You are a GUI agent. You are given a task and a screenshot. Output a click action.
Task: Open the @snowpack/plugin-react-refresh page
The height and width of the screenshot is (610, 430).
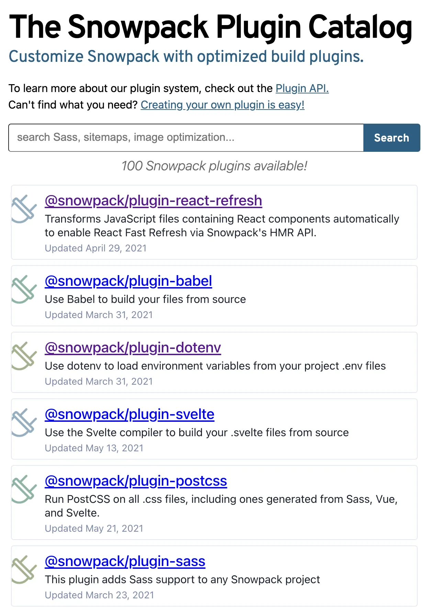pos(153,200)
